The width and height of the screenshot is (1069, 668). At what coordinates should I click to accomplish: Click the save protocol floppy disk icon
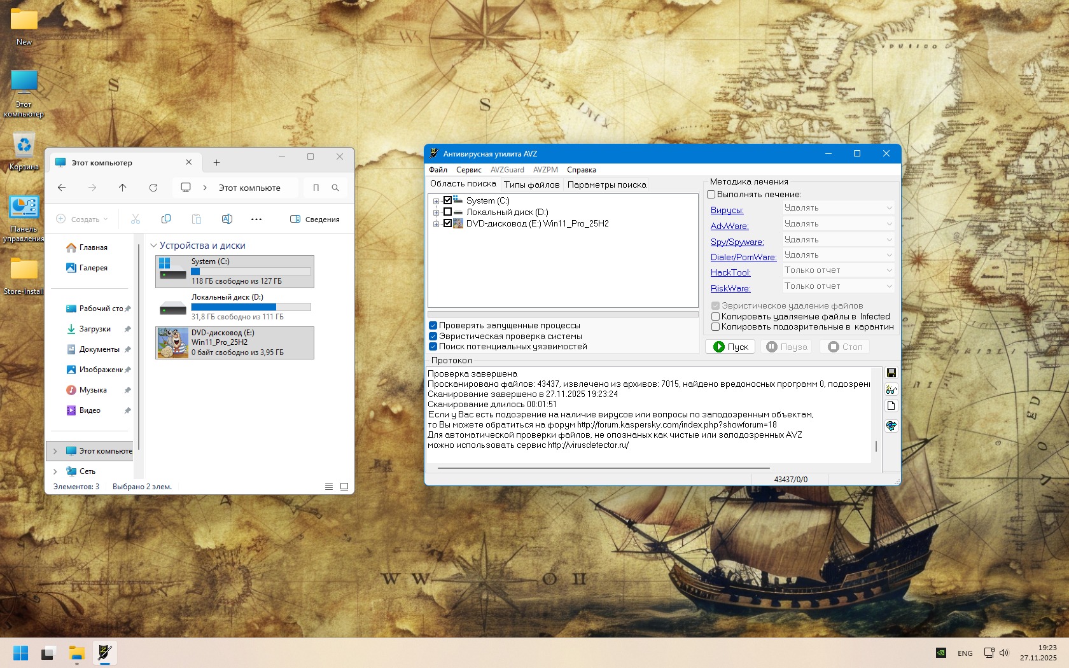(x=891, y=373)
